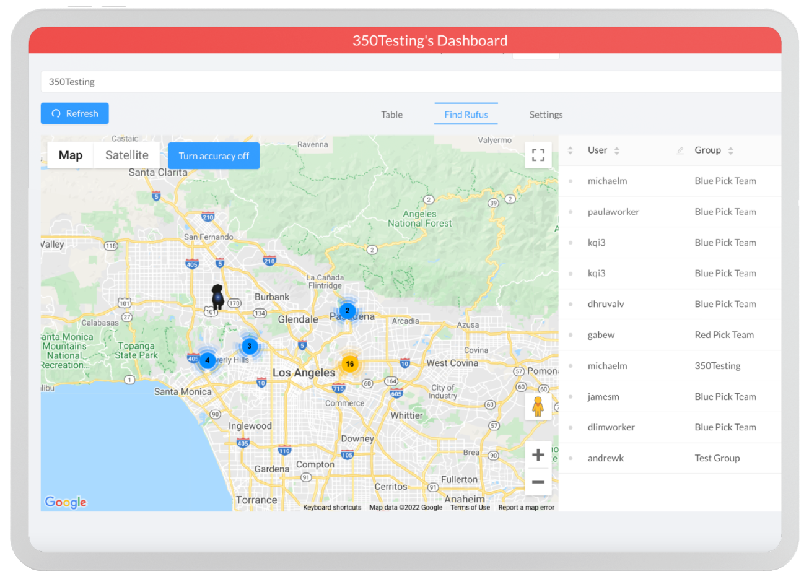Click the Rufus dog marker near Burbank
This screenshot has width=809, height=582.
click(218, 296)
